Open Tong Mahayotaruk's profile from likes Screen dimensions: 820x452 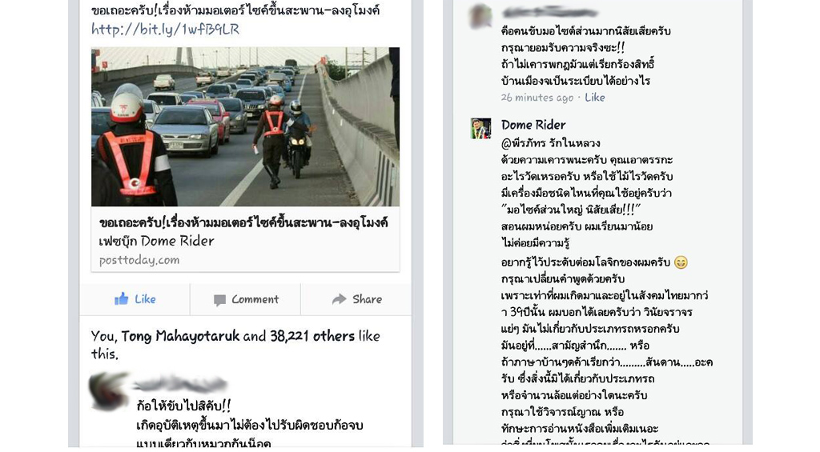point(180,336)
